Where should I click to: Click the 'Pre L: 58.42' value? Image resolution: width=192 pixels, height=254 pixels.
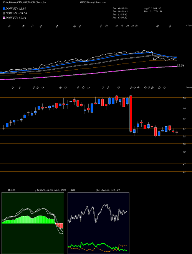(x=120, y=15)
